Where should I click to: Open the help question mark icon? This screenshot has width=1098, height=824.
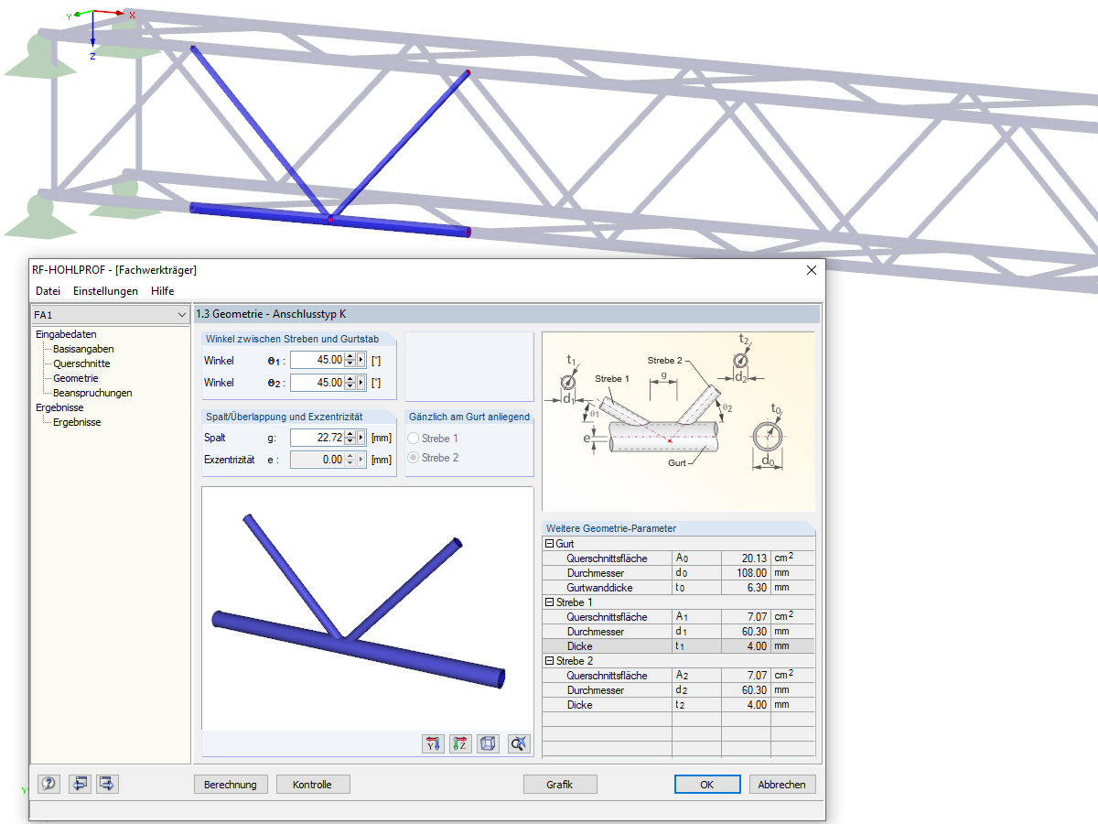coord(48,784)
